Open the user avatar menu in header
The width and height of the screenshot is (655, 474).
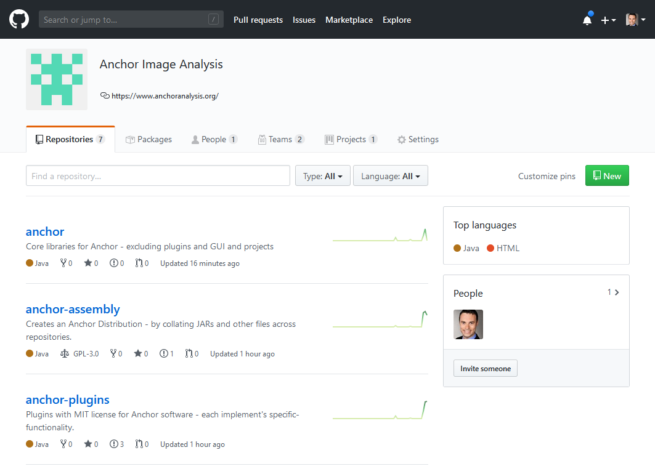(x=635, y=20)
